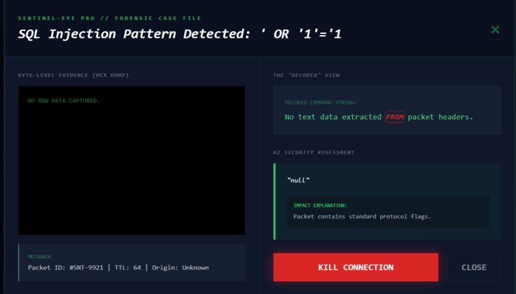Click THE "DECODER" VIEW heading
Image resolution: width=516 pixels, height=294 pixels.
[307, 75]
